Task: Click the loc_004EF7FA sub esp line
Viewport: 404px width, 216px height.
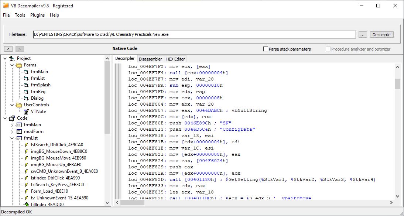Action: click(x=175, y=85)
